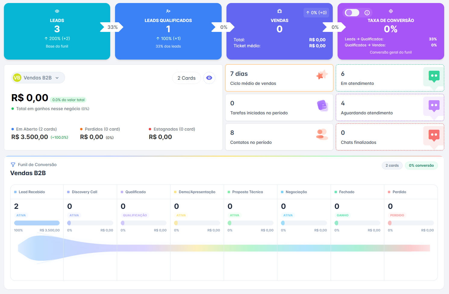This screenshot has width=449, height=294.
Task: Select the Fechado stage header
Action: [357, 192]
